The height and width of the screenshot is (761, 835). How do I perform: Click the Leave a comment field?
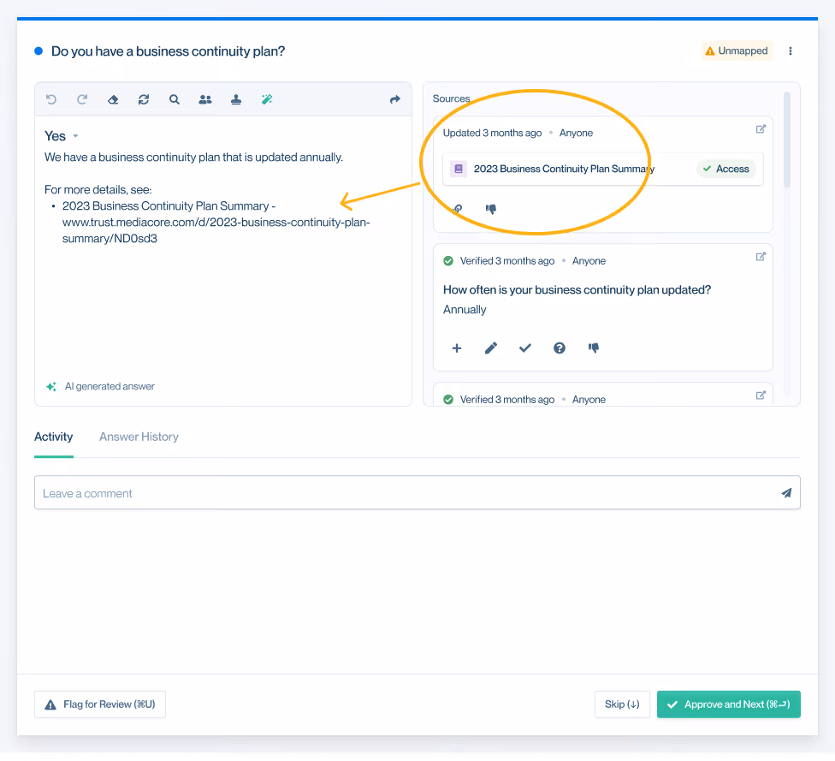(417, 493)
